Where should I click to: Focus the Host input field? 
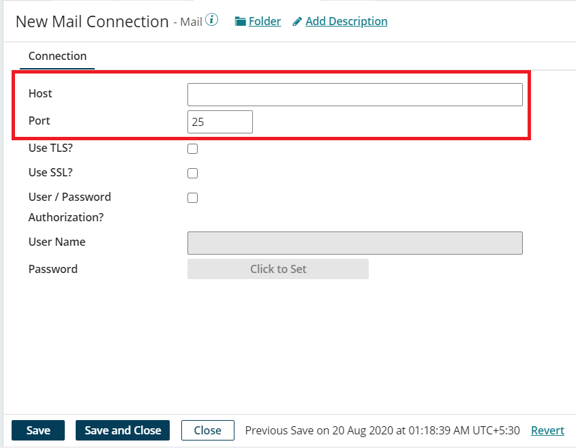355,95
